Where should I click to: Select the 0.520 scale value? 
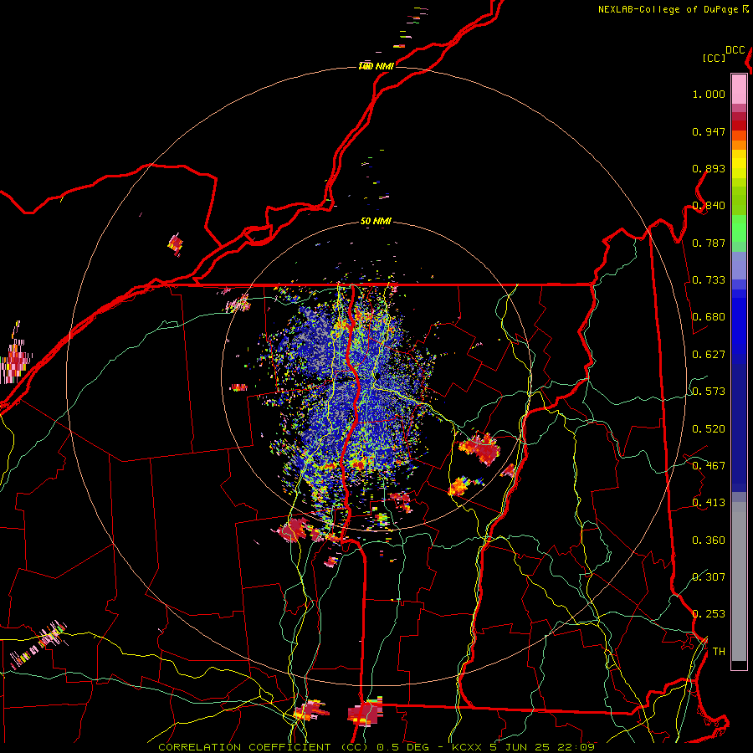coord(709,429)
